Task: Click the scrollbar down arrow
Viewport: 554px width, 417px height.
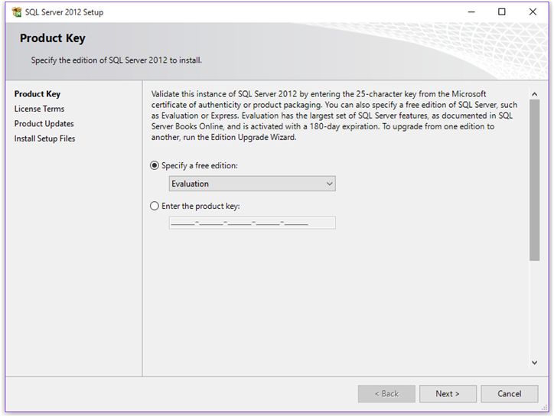Action: (x=534, y=363)
